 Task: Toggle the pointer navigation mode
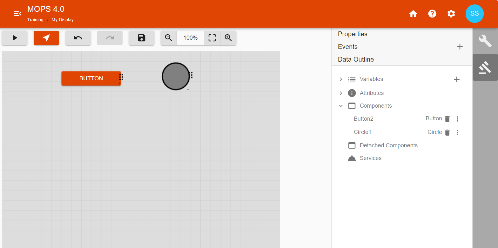pos(46,38)
